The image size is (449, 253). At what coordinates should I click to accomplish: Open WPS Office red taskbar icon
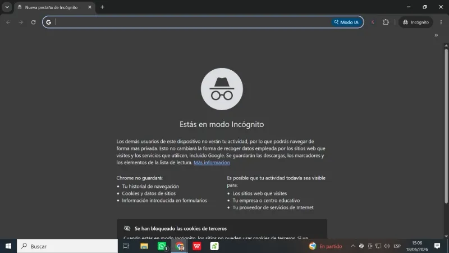click(x=197, y=246)
